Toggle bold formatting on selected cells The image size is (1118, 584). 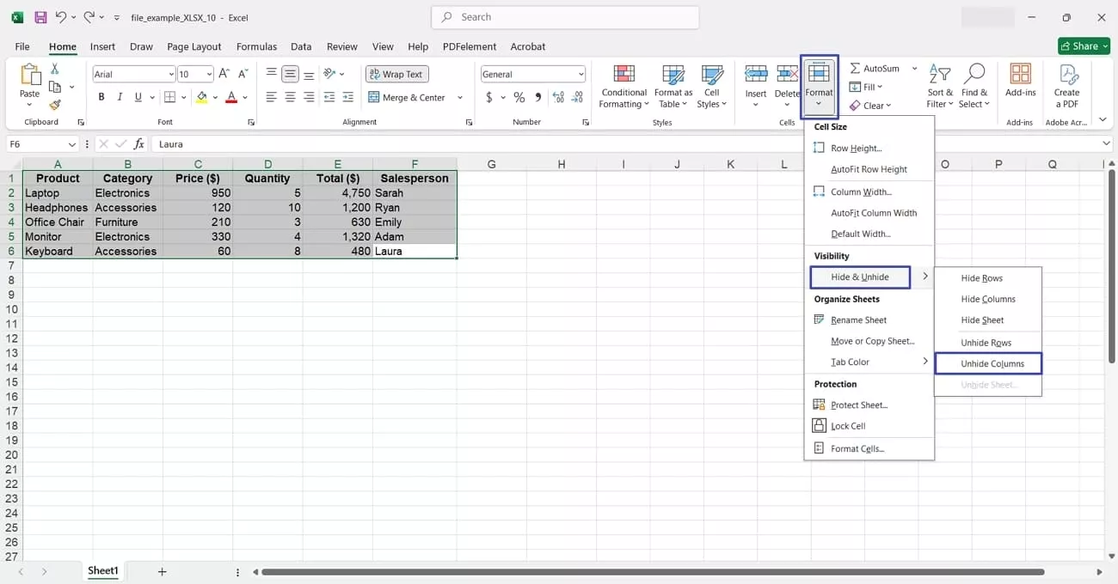[101, 96]
